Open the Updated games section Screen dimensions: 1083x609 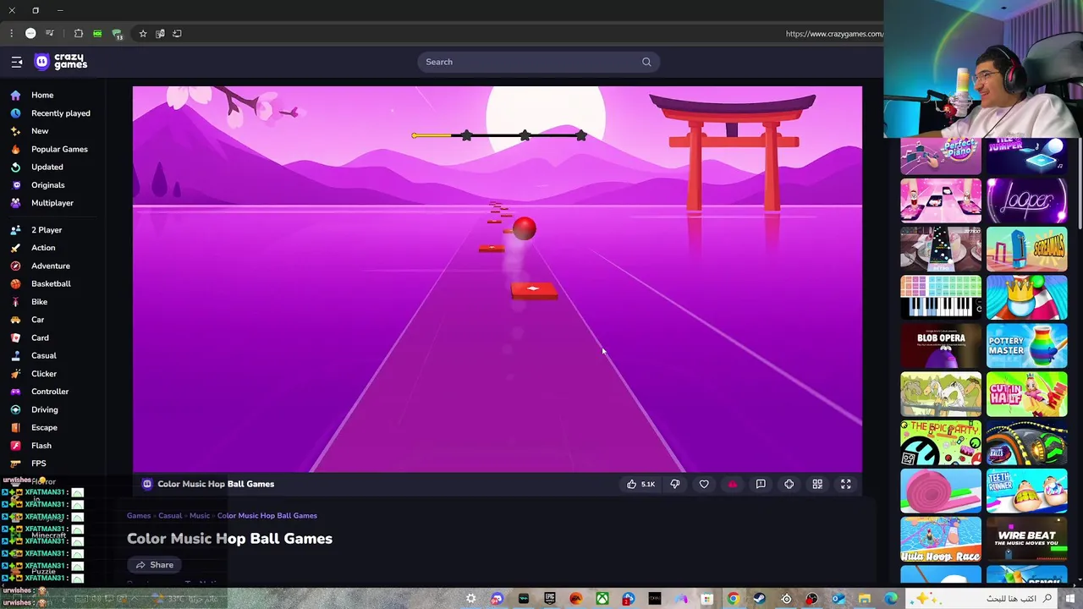click(47, 167)
